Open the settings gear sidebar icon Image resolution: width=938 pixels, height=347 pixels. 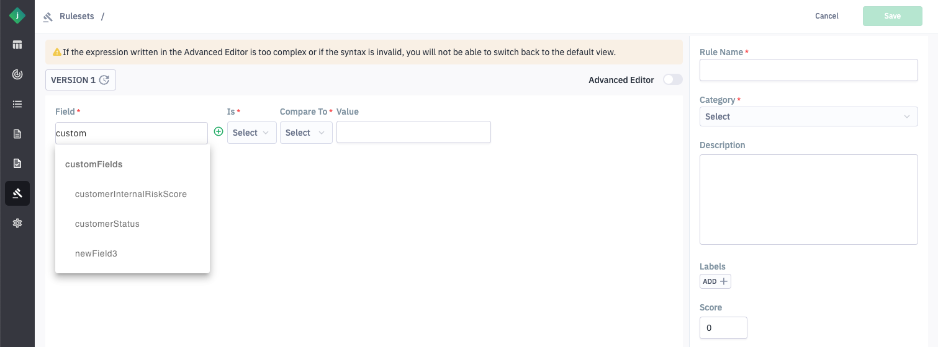(x=17, y=223)
